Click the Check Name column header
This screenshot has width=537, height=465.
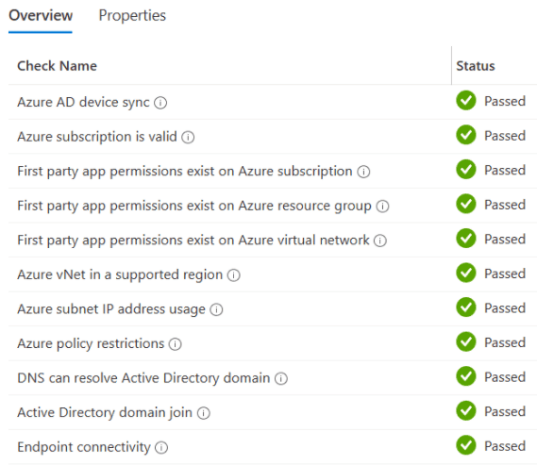(57, 66)
